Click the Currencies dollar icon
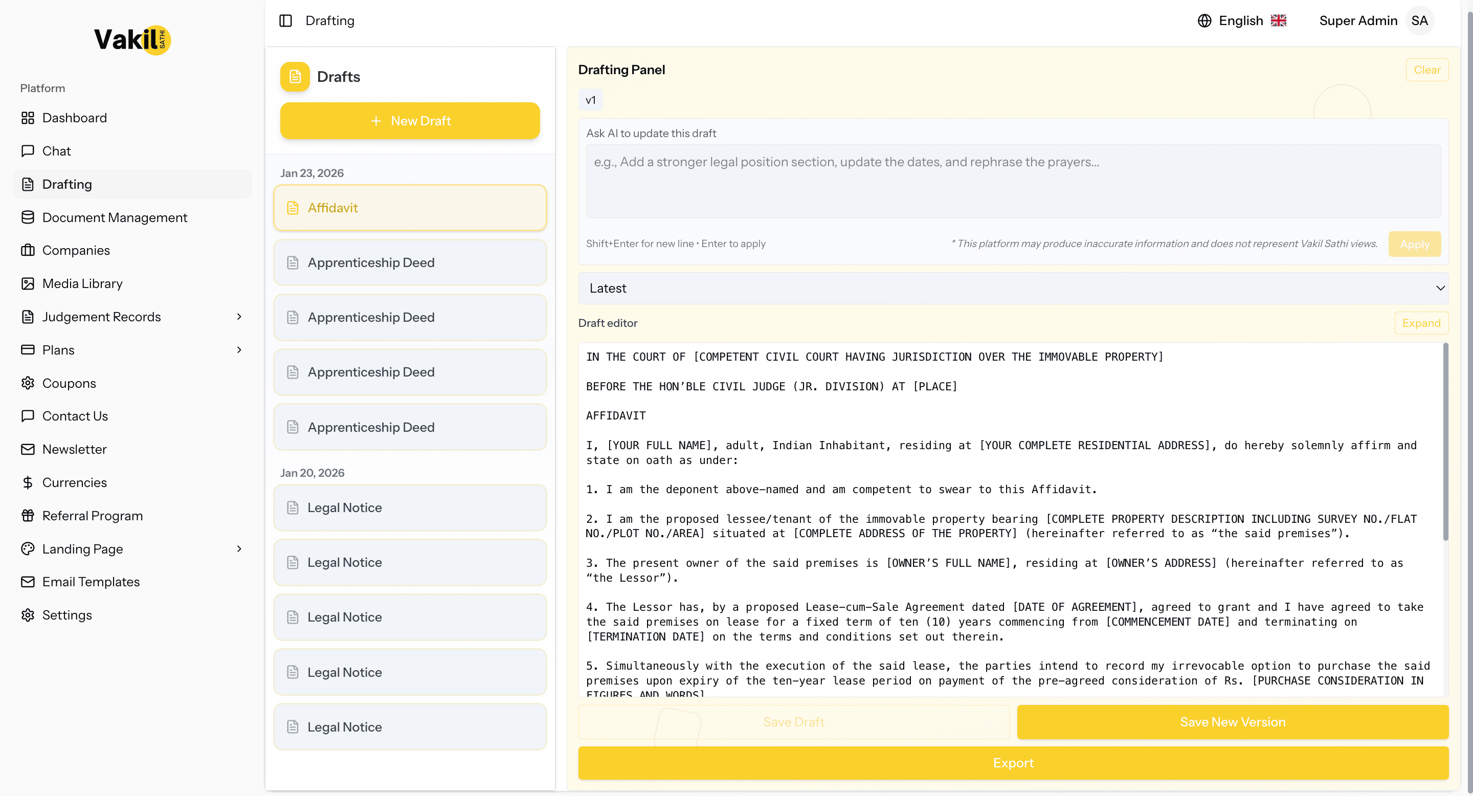Viewport: 1473px width, 796px height. point(28,482)
